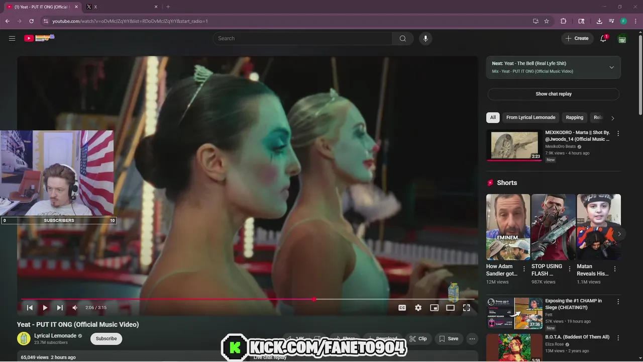
Task: Start voice search with the microphone
Action: coord(425,38)
